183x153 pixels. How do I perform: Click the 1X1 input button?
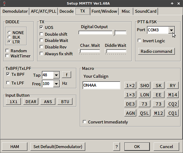tap(13, 102)
